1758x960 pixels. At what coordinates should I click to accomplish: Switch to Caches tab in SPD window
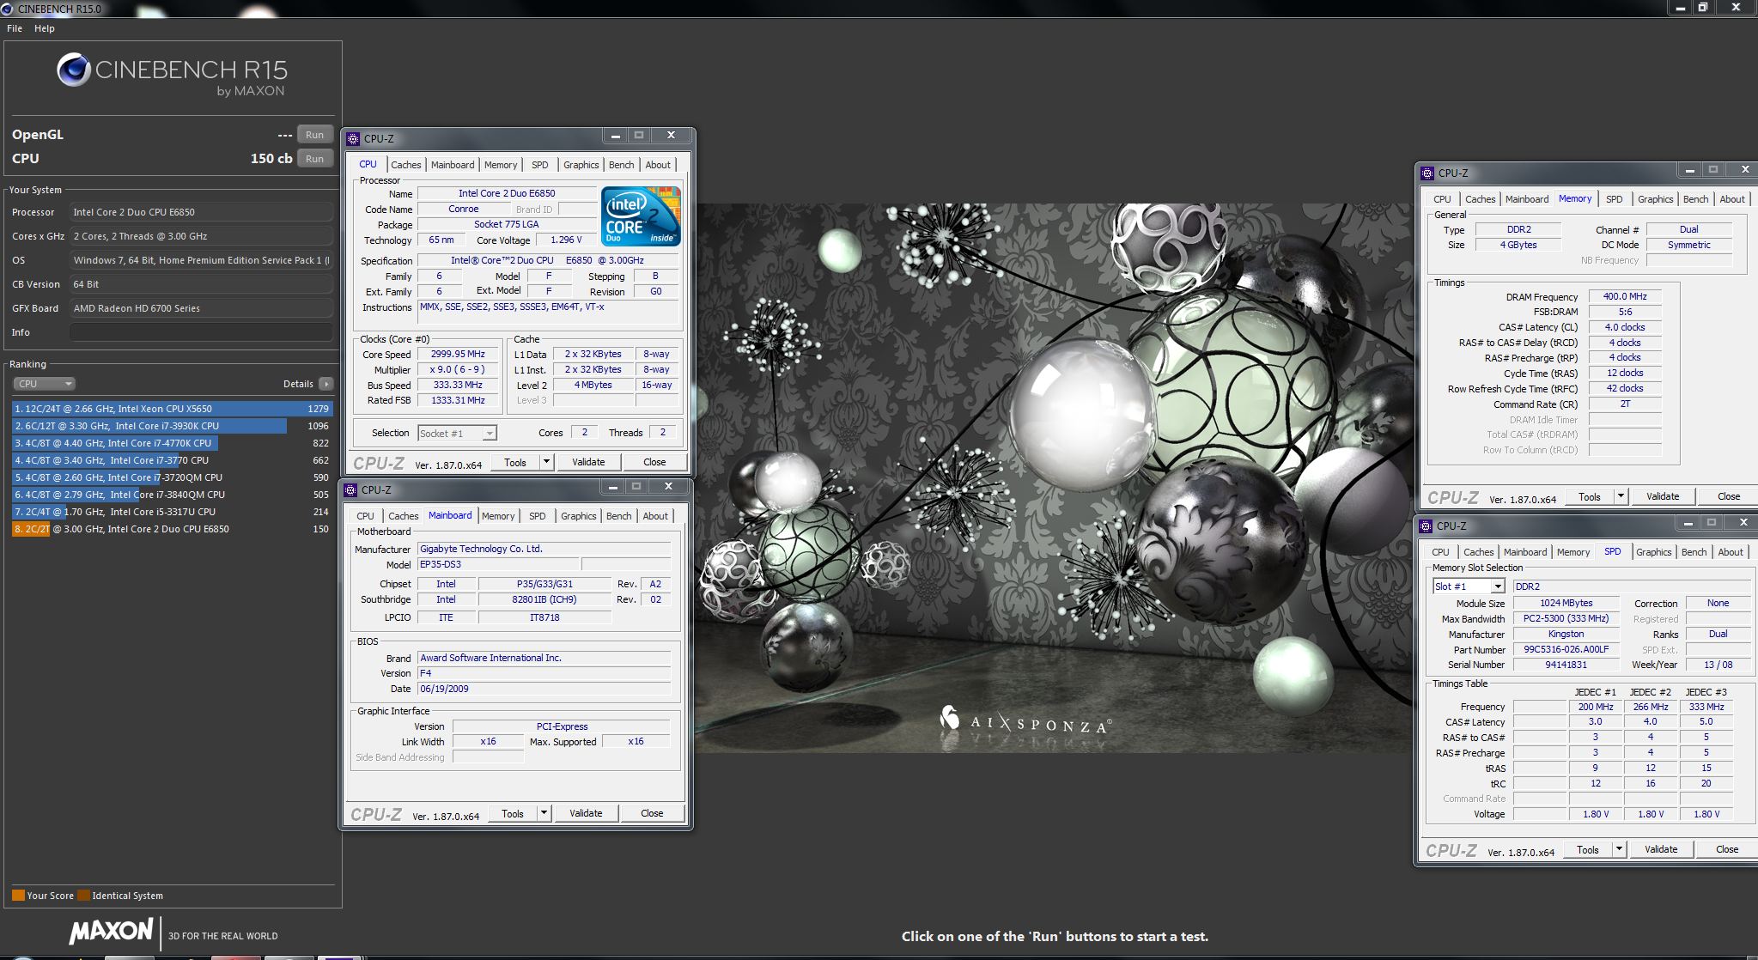[x=1479, y=552]
